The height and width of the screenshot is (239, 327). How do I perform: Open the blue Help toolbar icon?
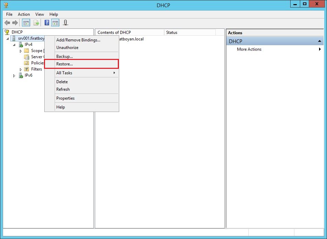tap(47, 23)
